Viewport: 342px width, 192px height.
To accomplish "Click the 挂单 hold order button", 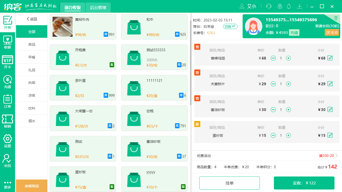I will (229, 183).
